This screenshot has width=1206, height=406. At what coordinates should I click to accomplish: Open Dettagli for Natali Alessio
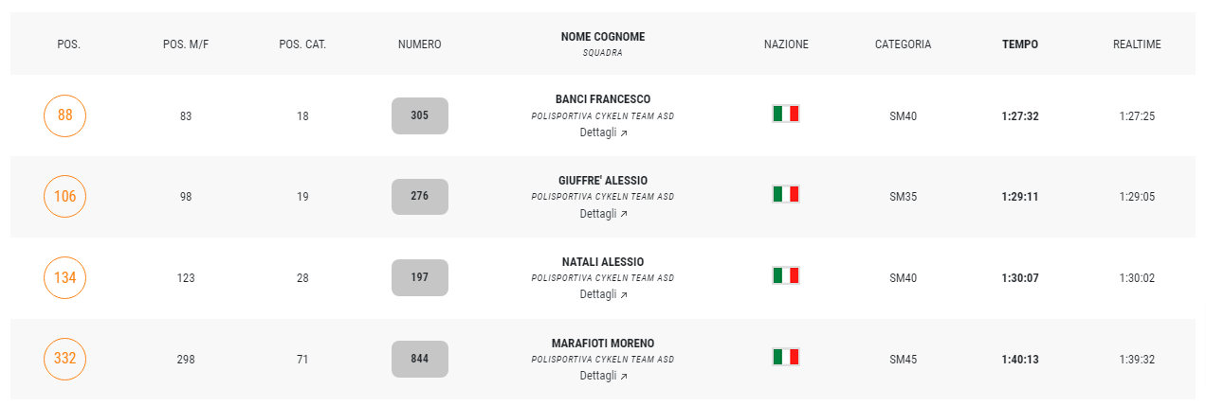point(603,294)
